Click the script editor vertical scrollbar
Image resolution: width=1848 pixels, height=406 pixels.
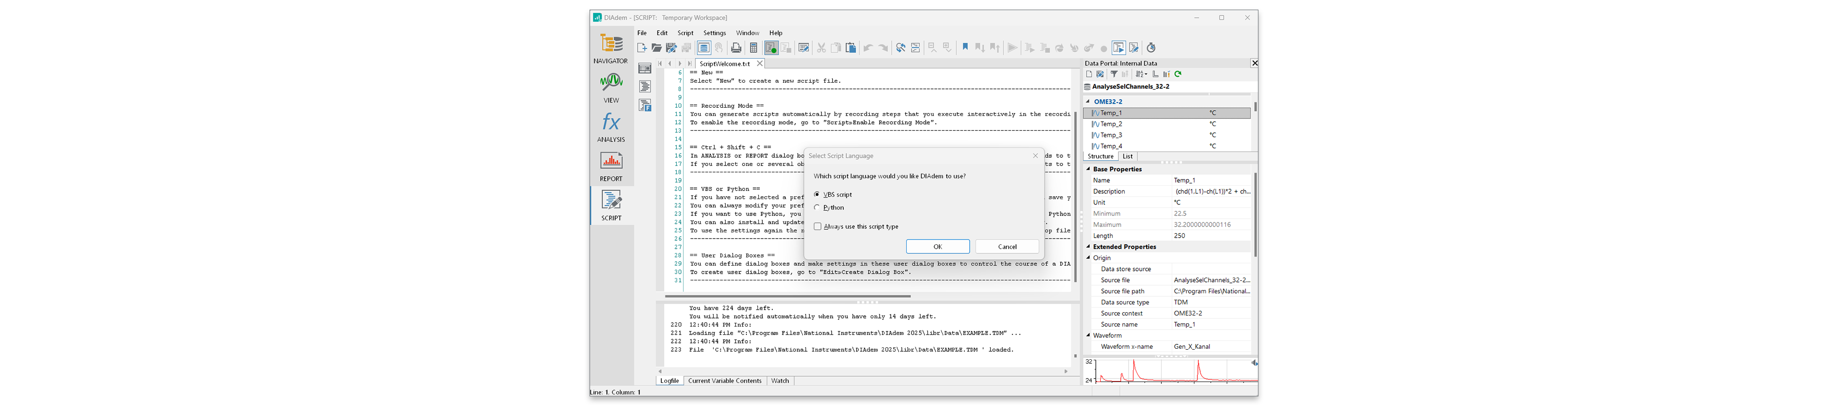point(1076,197)
